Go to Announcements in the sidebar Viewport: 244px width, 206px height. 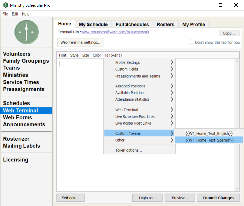[24, 124]
